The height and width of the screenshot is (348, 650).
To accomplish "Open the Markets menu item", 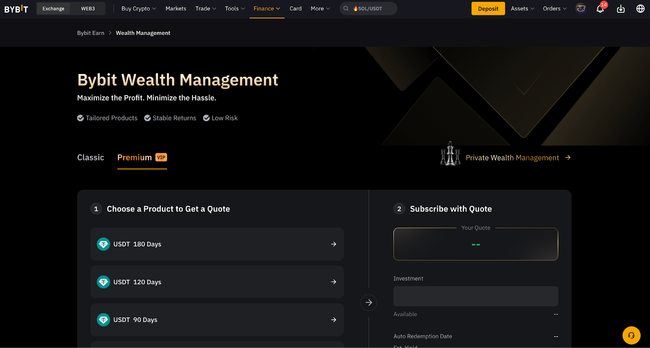I will click(x=176, y=9).
